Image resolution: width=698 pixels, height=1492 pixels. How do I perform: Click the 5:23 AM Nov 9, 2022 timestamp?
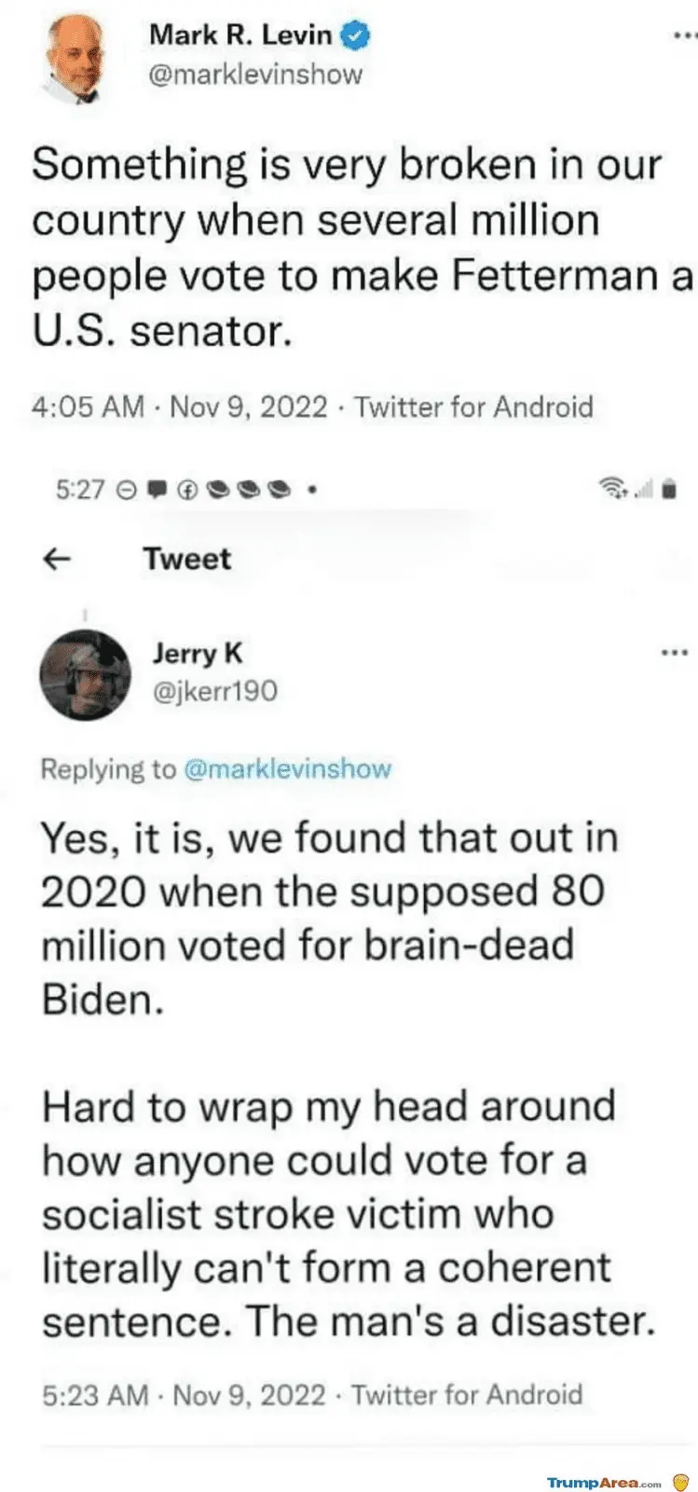(184, 1395)
